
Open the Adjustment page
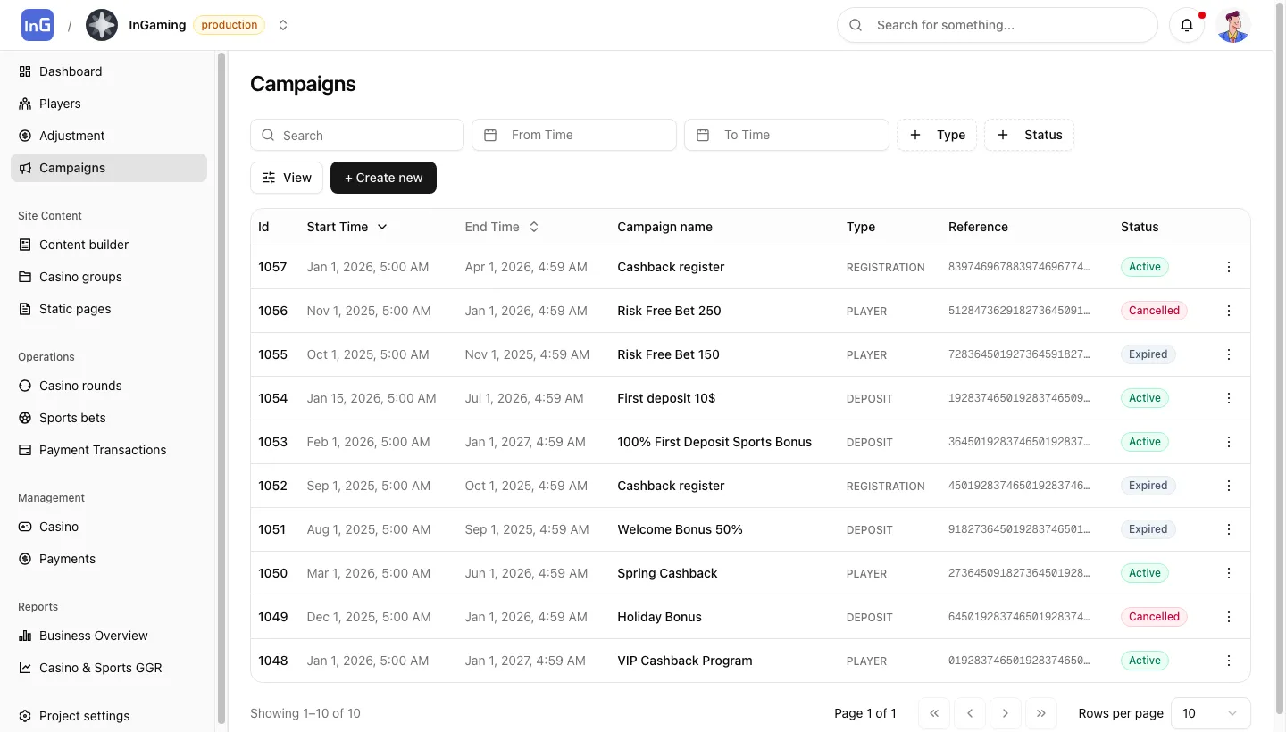point(71,136)
